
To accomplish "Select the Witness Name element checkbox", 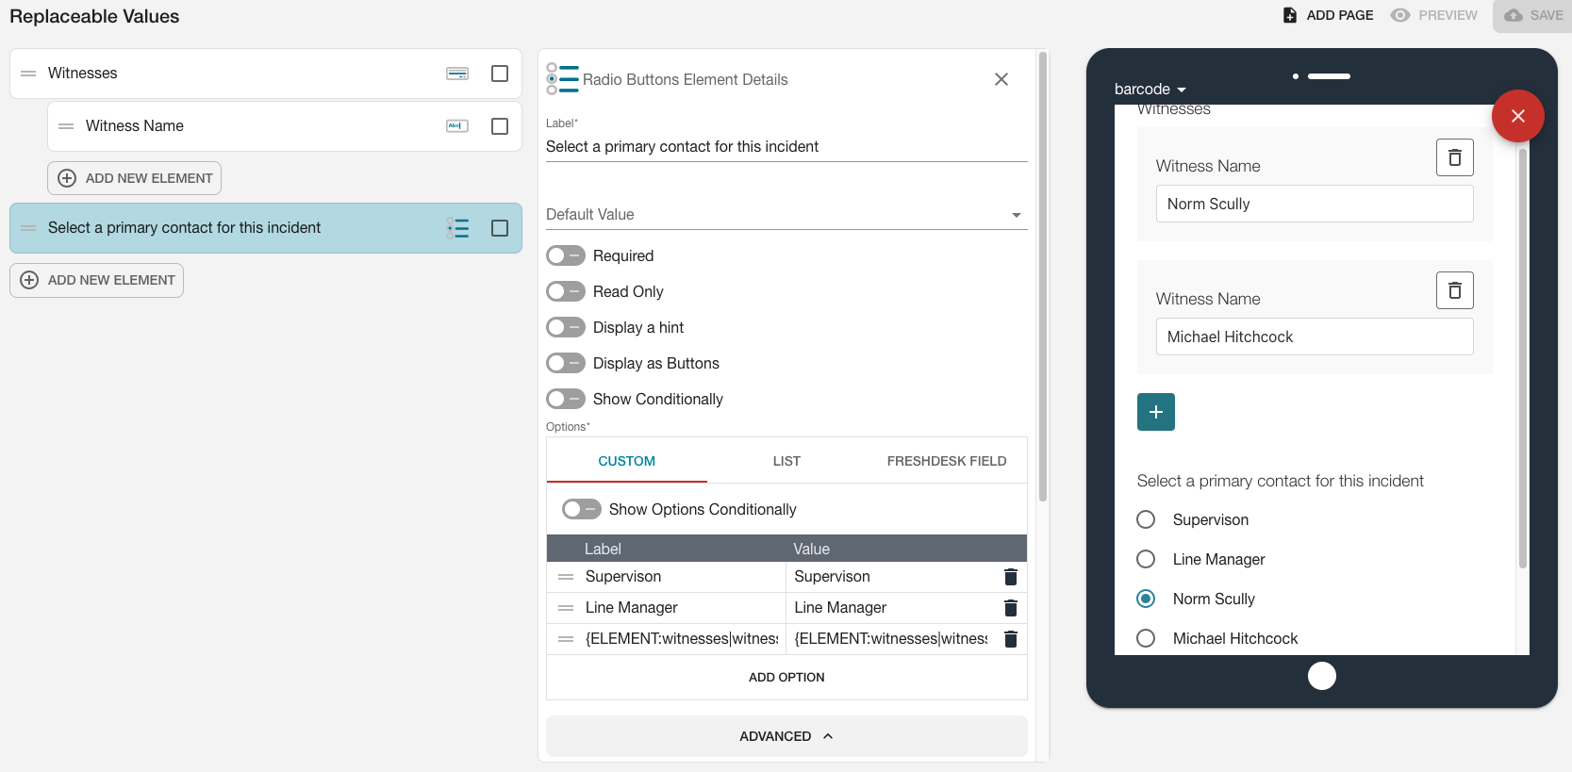I will [500, 126].
